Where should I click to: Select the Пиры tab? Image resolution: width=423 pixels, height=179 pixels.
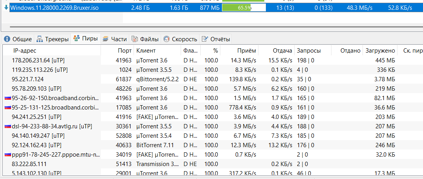coord(86,38)
